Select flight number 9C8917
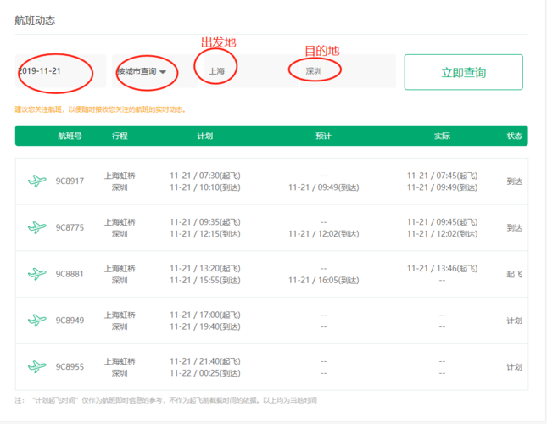Viewport: 547px width, 424px height. point(70,181)
